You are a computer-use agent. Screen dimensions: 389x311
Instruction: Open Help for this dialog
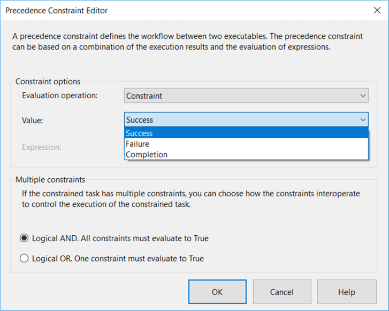pos(347,292)
